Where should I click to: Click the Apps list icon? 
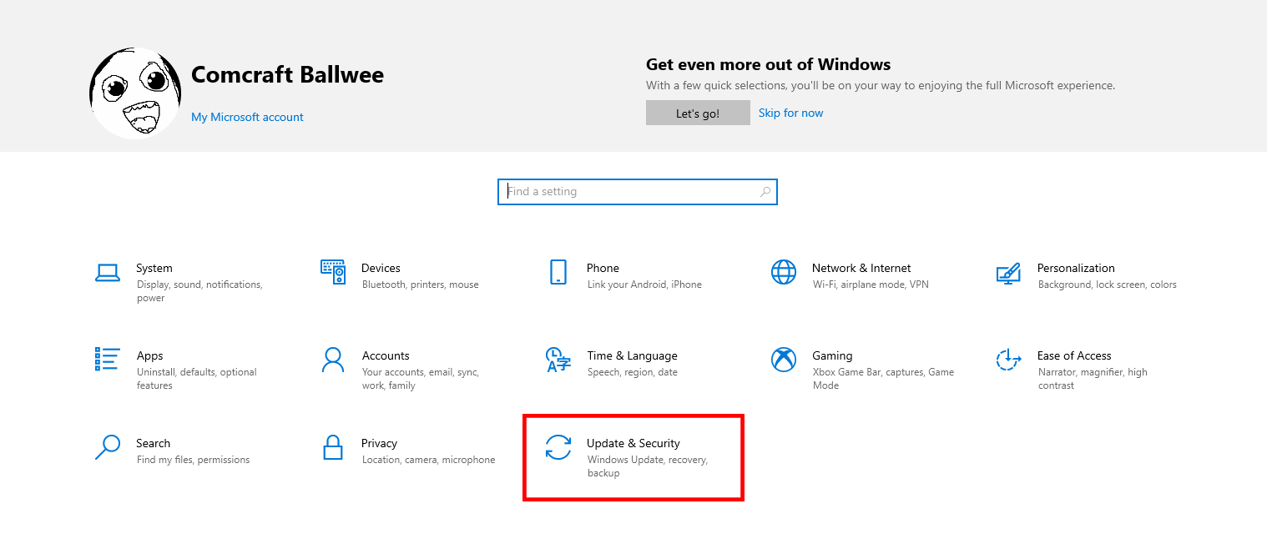click(108, 360)
